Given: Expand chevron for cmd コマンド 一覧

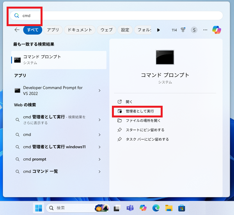Looking at the screenshot, I should point(99,172).
